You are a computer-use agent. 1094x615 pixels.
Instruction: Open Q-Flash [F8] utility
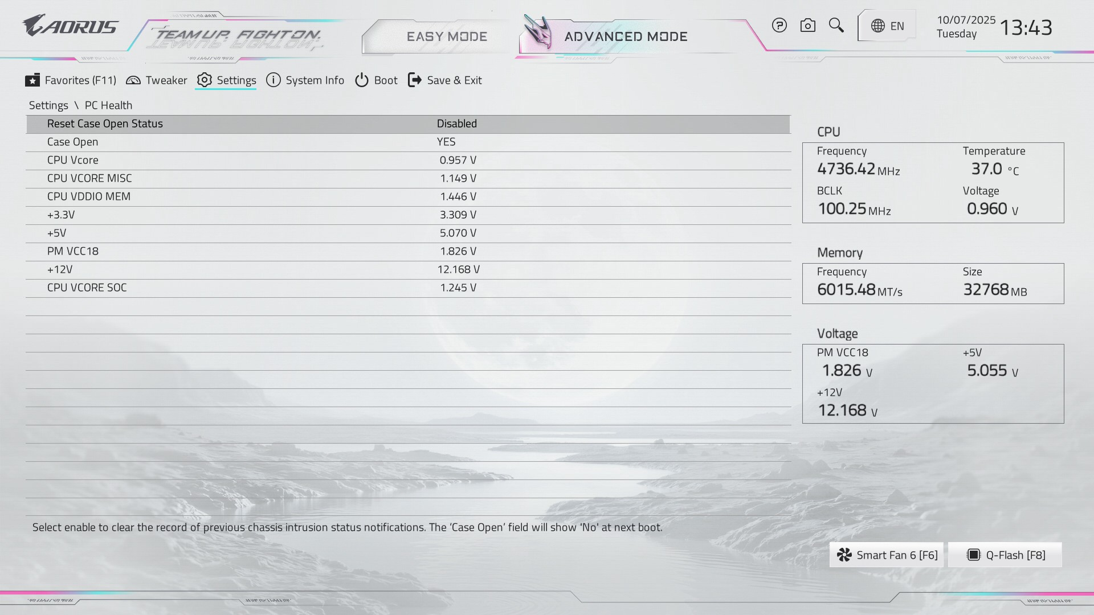click(1006, 555)
